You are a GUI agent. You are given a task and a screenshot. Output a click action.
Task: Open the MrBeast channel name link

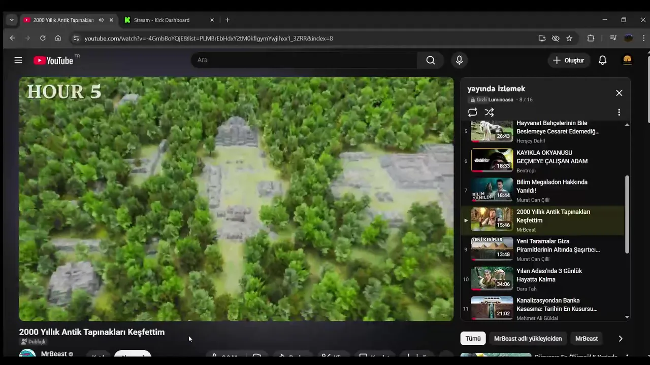pos(54,354)
